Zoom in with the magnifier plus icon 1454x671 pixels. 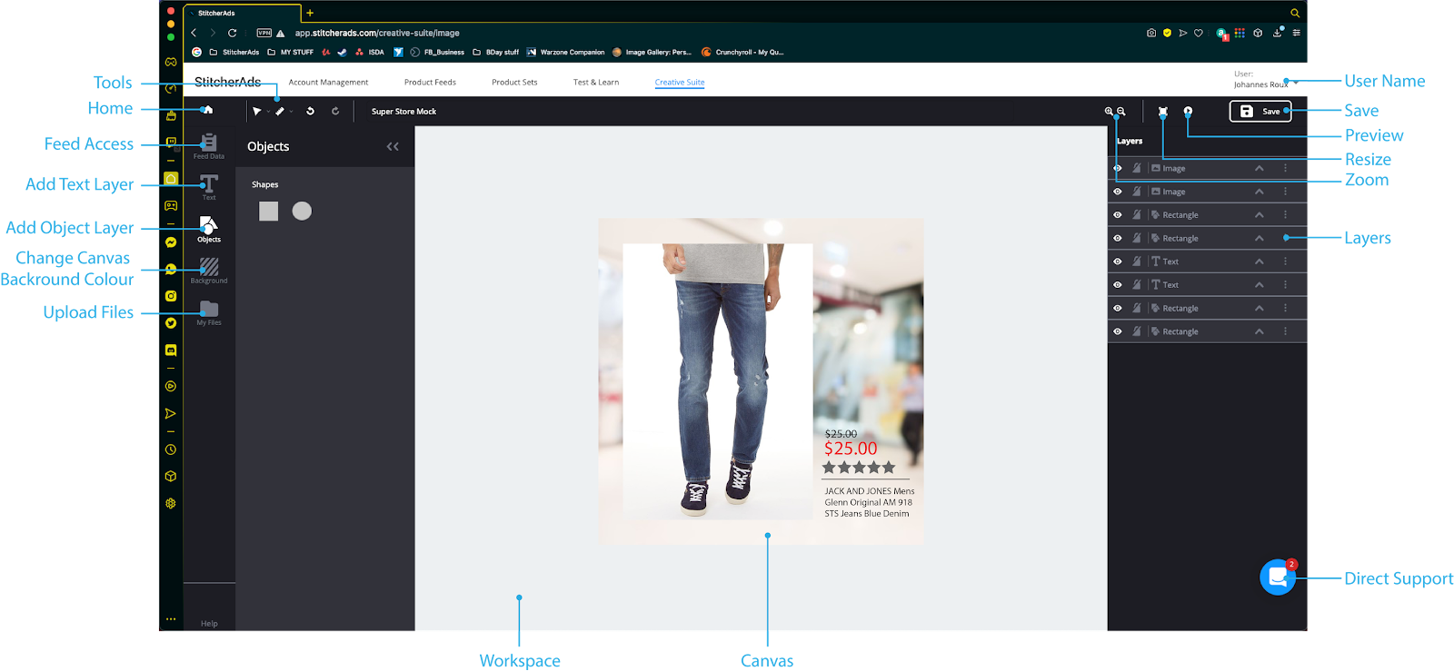1109,112
